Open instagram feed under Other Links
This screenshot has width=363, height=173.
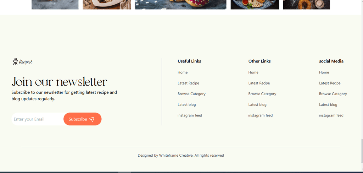[x=261, y=115]
